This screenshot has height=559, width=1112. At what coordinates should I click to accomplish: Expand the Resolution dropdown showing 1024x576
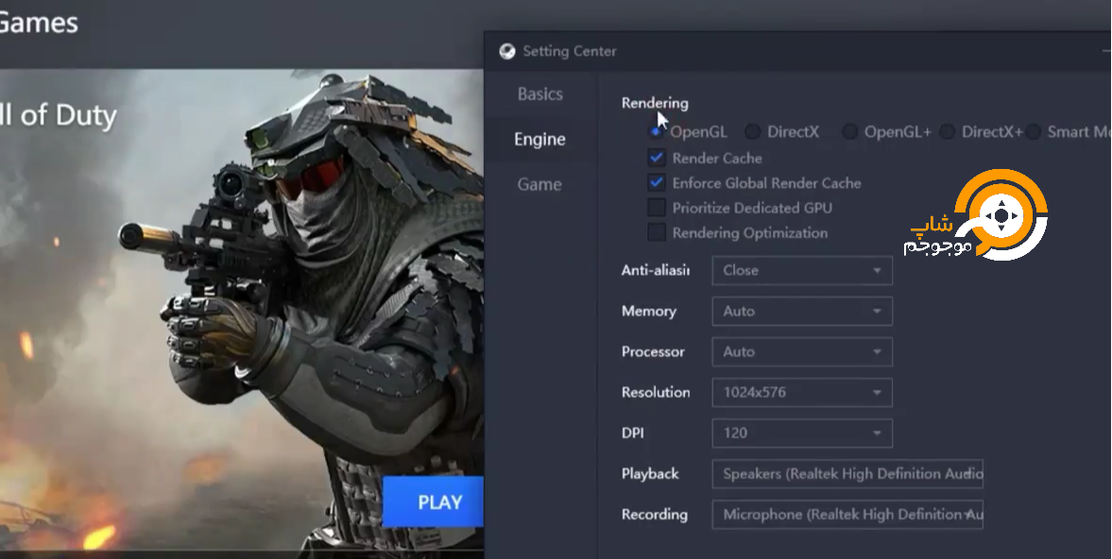[x=802, y=393]
